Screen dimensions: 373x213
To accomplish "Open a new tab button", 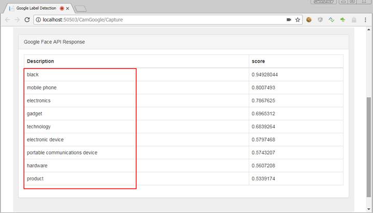I will click(80, 9).
